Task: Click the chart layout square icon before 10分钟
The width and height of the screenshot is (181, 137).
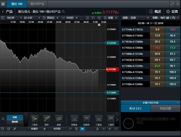Action: click(x=3, y=18)
